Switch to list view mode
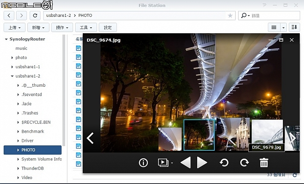This screenshot has width=304, height=184. coord(274,27)
